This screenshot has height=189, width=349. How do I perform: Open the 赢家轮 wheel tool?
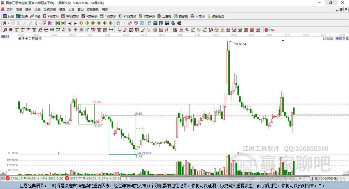pyautogui.click(x=181, y=16)
